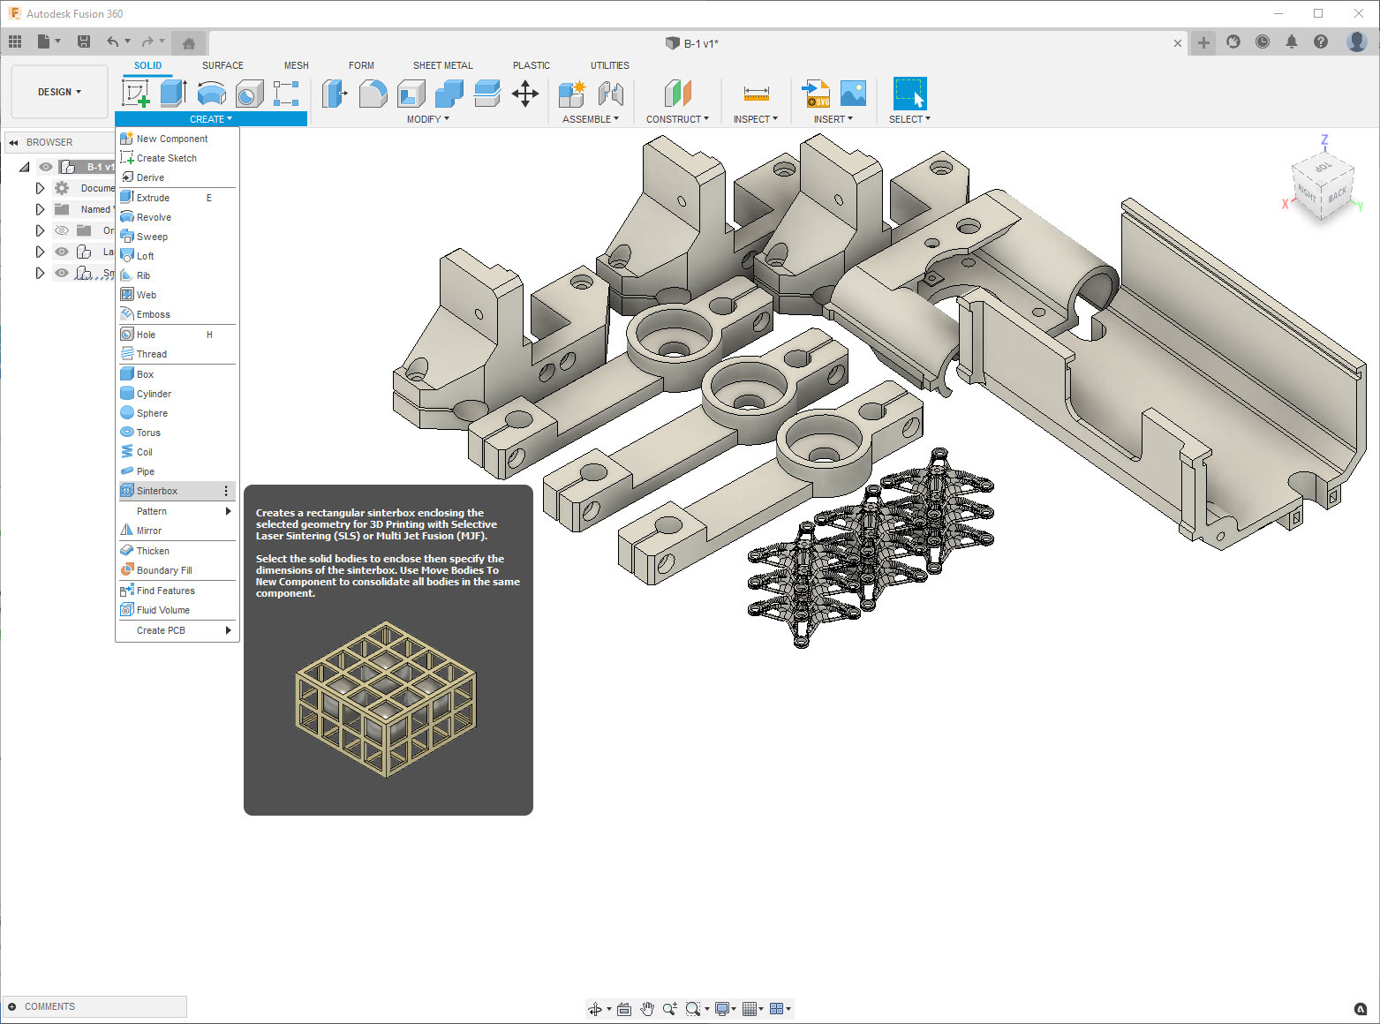Image resolution: width=1380 pixels, height=1024 pixels.
Task: Expand the Origin folder tree node
Action: [x=40, y=230]
